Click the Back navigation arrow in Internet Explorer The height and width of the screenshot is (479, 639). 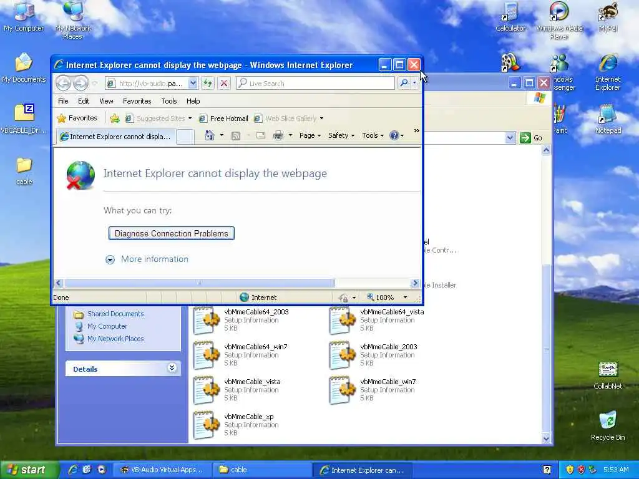[63, 83]
